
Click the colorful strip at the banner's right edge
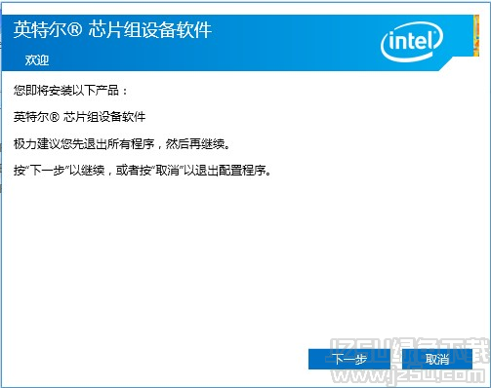pyautogui.click(x=476, y=35)
